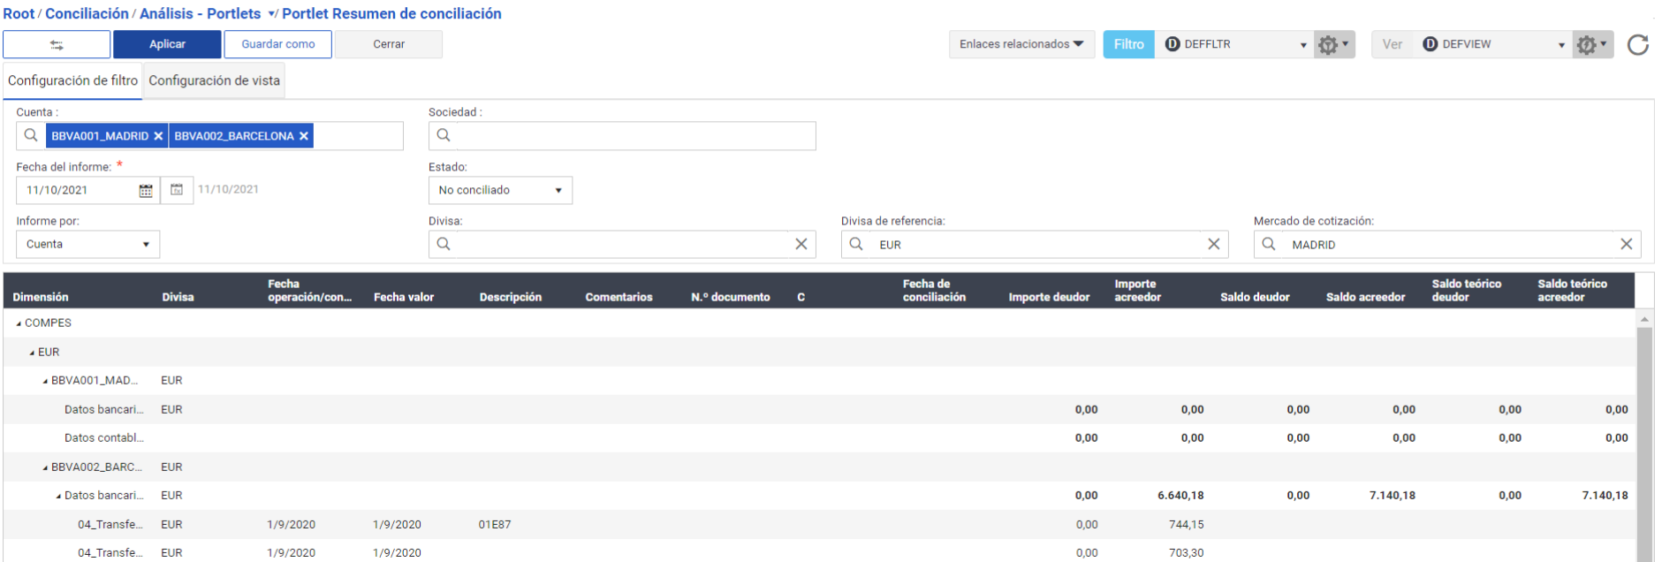Click the Guardar como button
1662x562 pixels.
(277, 45)
